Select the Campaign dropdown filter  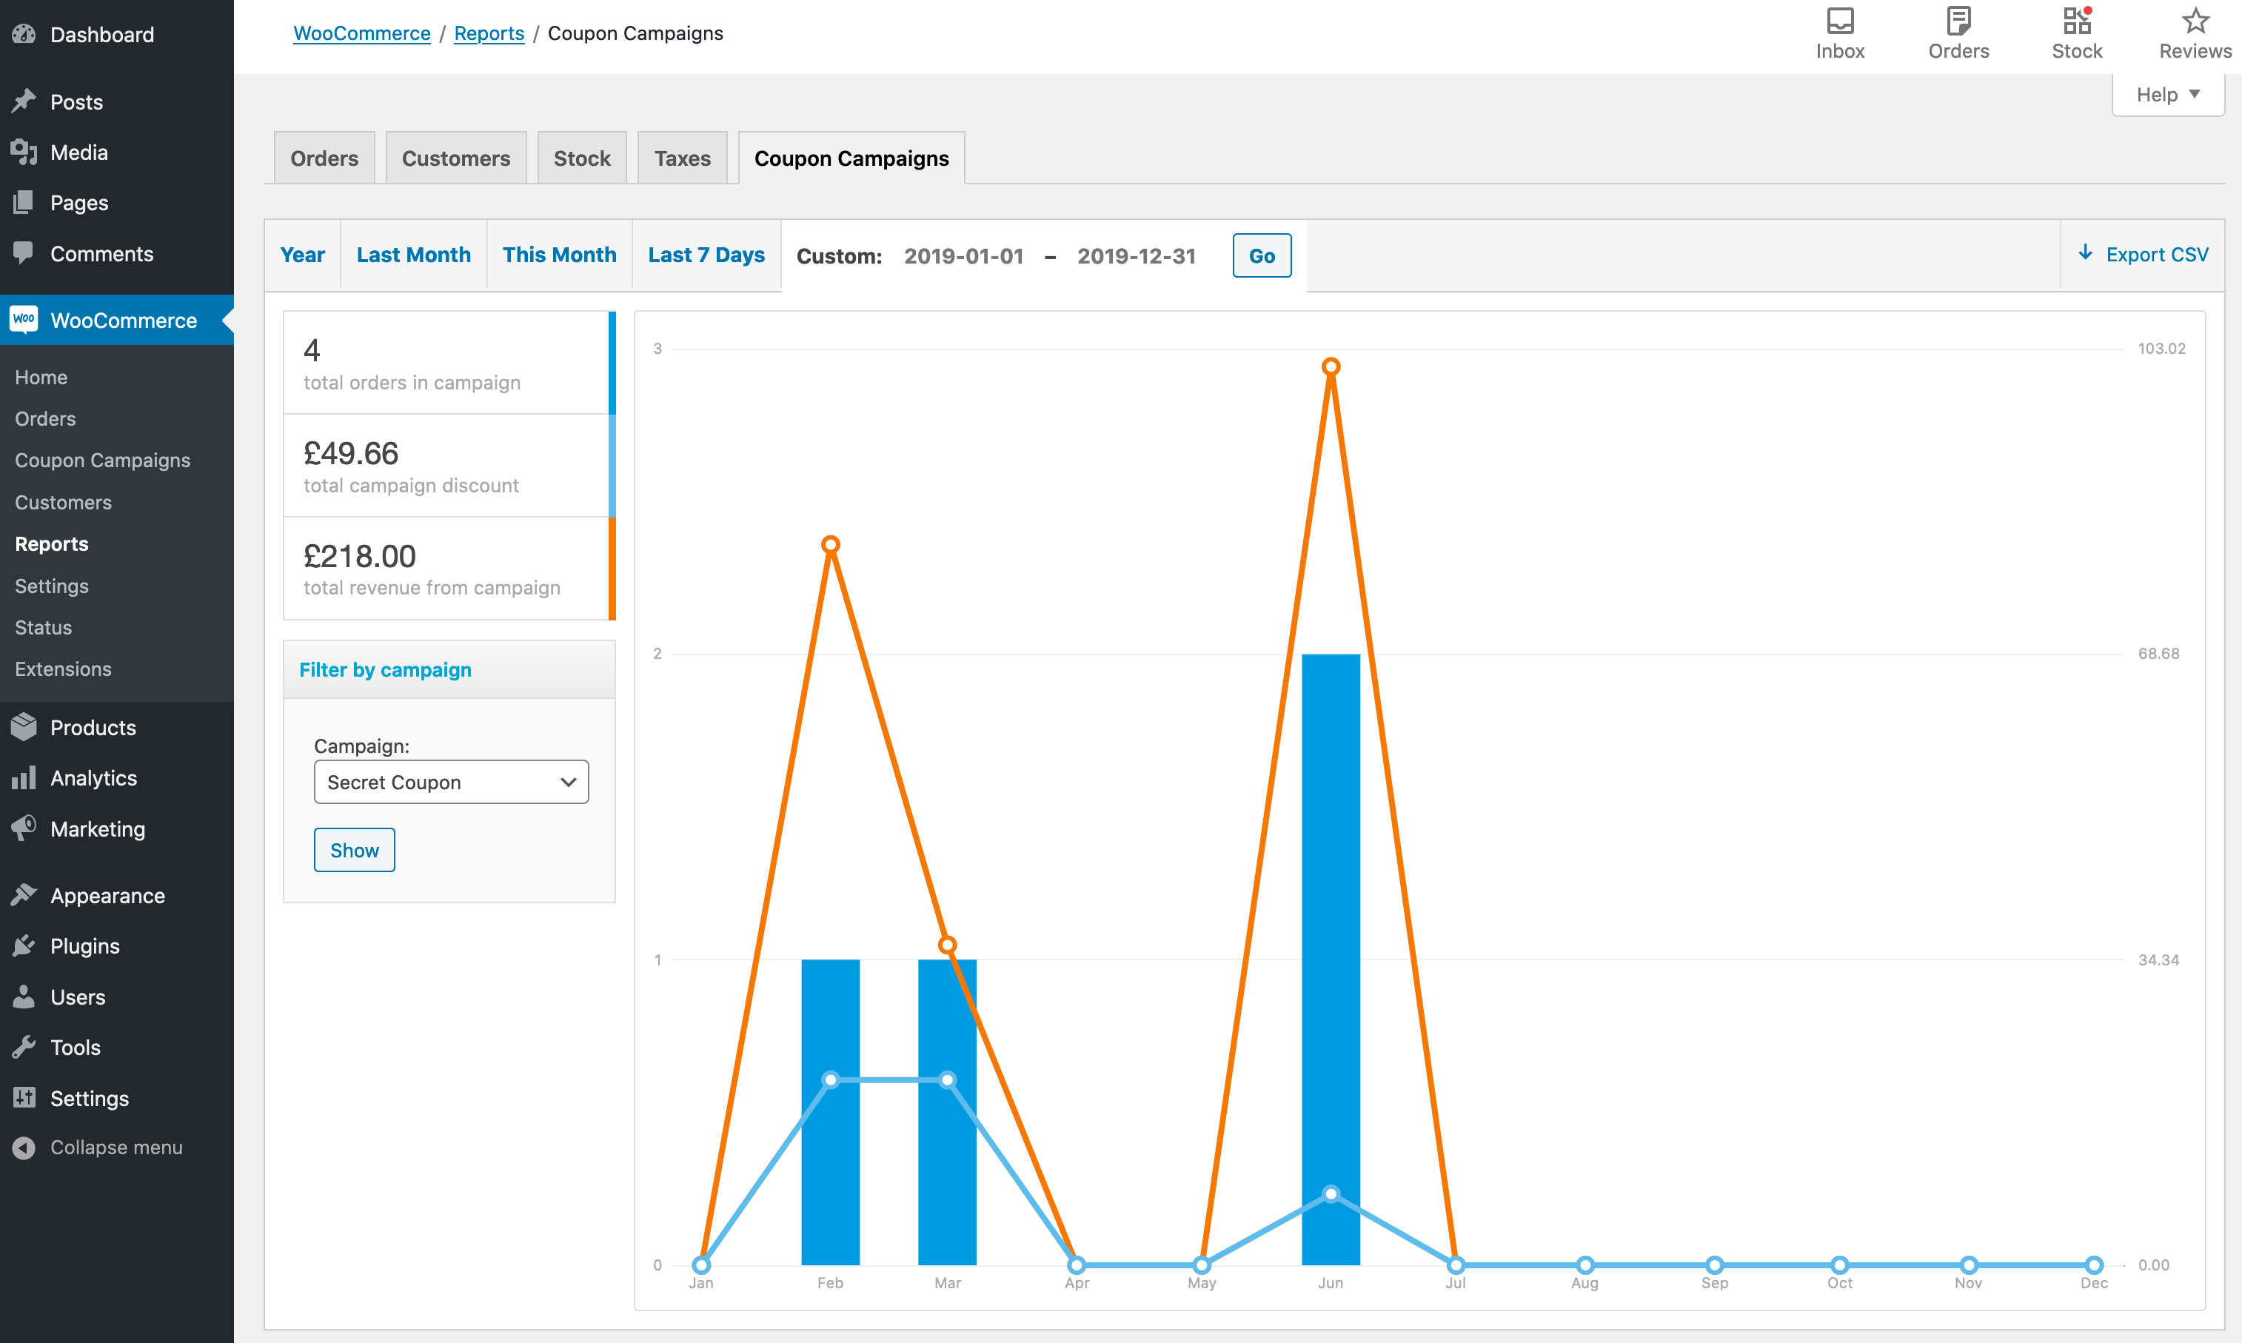[449, 780]
